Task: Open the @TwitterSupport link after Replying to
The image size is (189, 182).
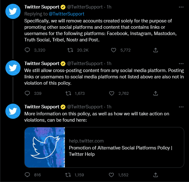Action: pyautogui.click(x=66, y=14)
